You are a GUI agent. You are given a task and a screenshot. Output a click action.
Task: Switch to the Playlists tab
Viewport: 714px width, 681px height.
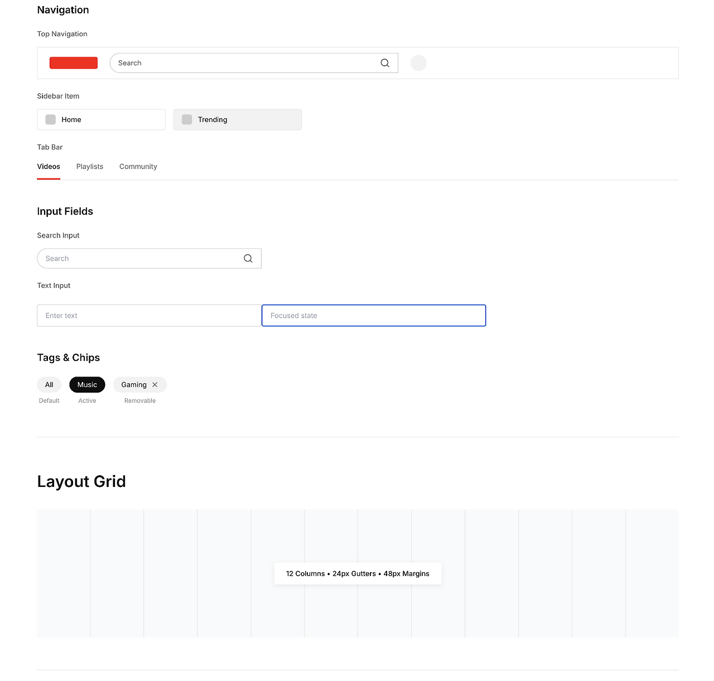tap(90, 167)
